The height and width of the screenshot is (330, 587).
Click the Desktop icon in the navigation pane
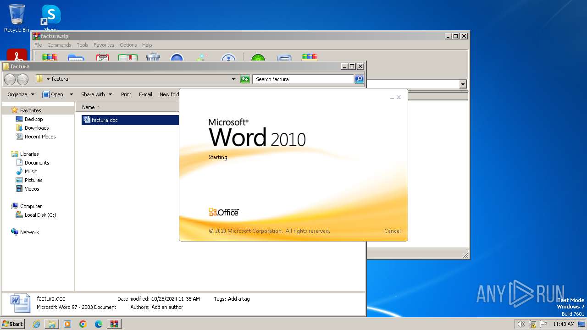19,119
